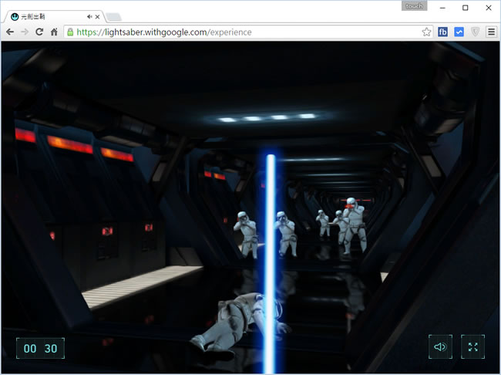The image size is (501, 375).
Task: Minimize the Chrome window
Action: point(442,8)
